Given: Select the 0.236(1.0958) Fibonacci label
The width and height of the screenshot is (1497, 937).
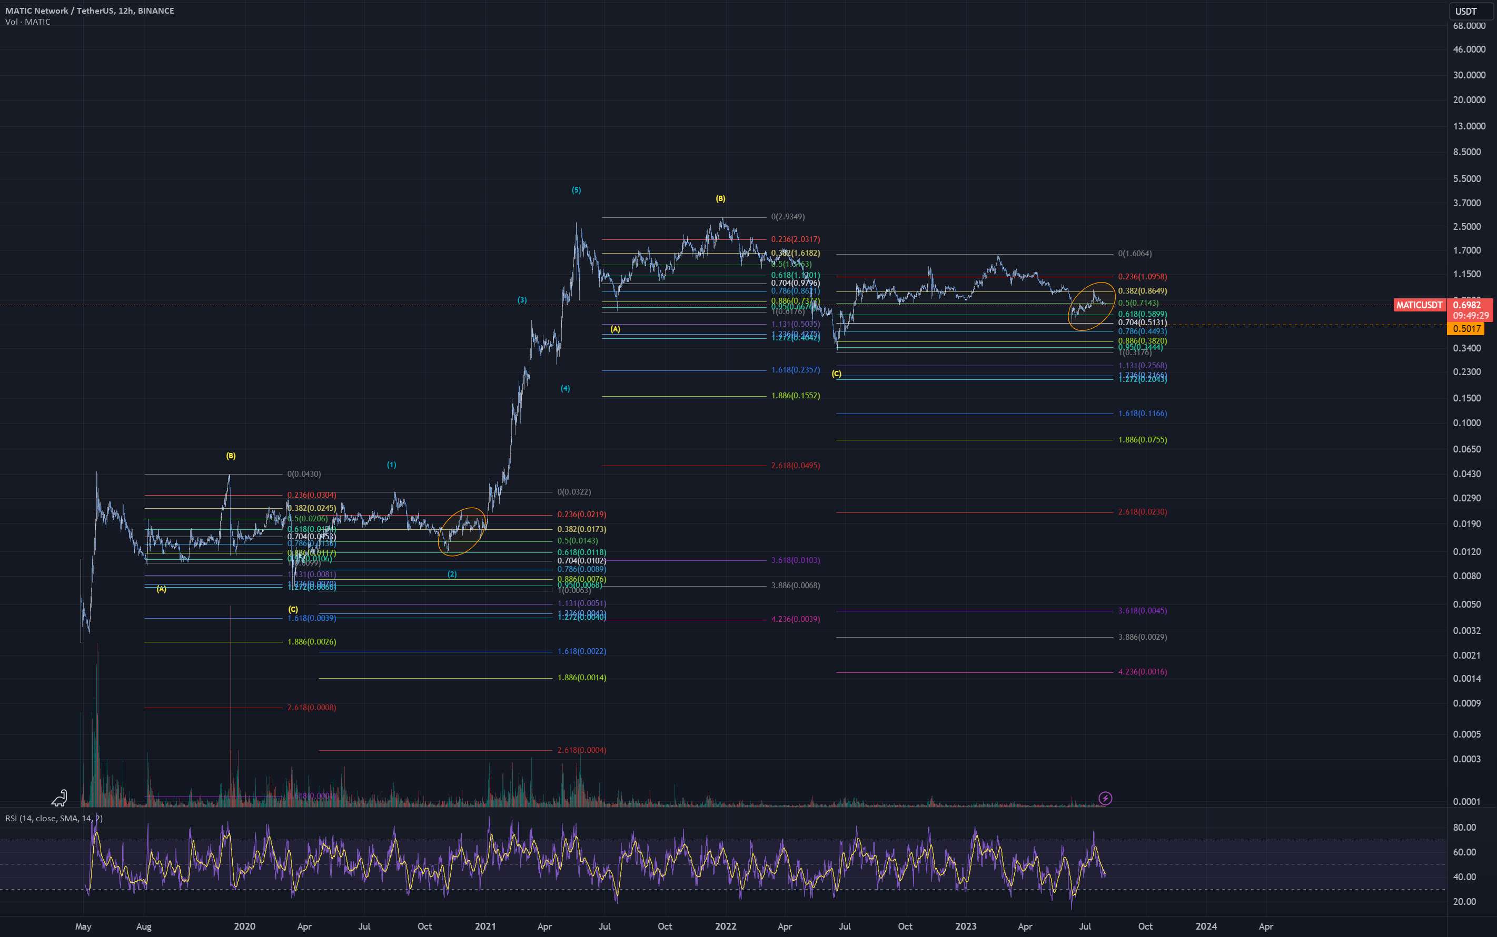Looking at the screenshot, I should pos(1142,277).
